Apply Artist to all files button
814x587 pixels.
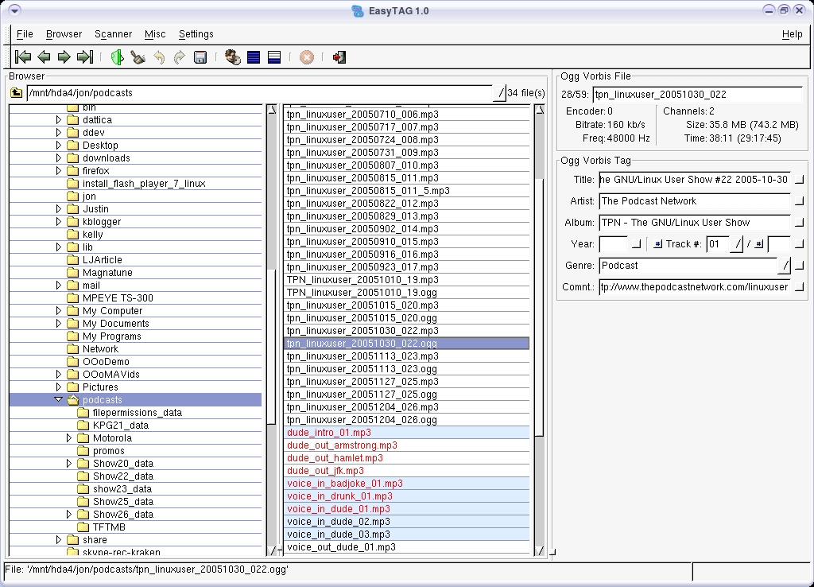point(799,201)
